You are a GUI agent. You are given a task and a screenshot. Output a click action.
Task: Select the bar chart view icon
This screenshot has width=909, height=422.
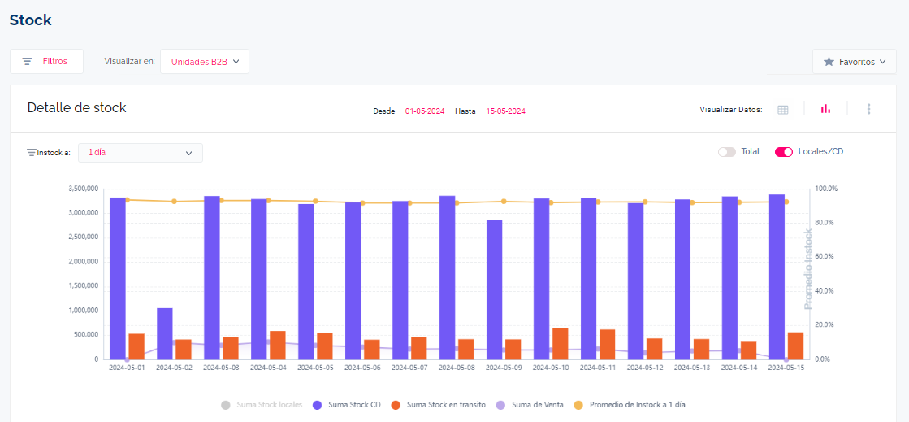click(x=825, y=109)
